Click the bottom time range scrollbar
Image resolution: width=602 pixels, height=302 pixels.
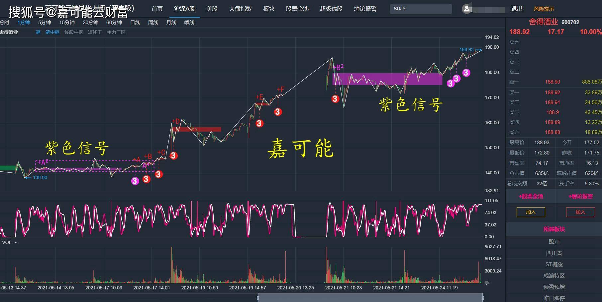370,298
